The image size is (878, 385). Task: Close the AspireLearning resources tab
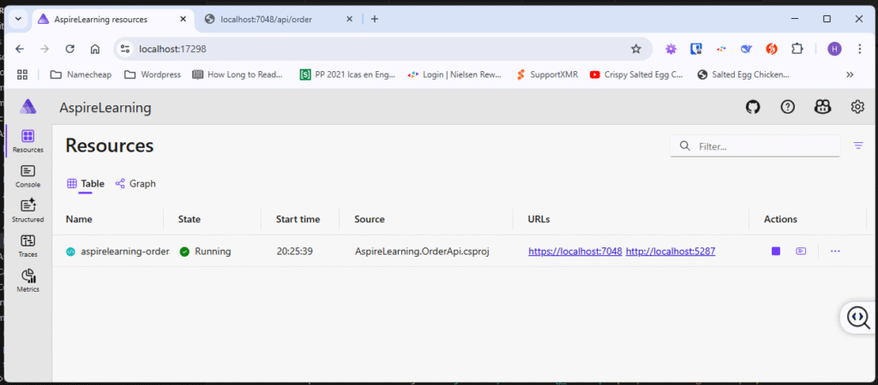[x=183, y=19]
